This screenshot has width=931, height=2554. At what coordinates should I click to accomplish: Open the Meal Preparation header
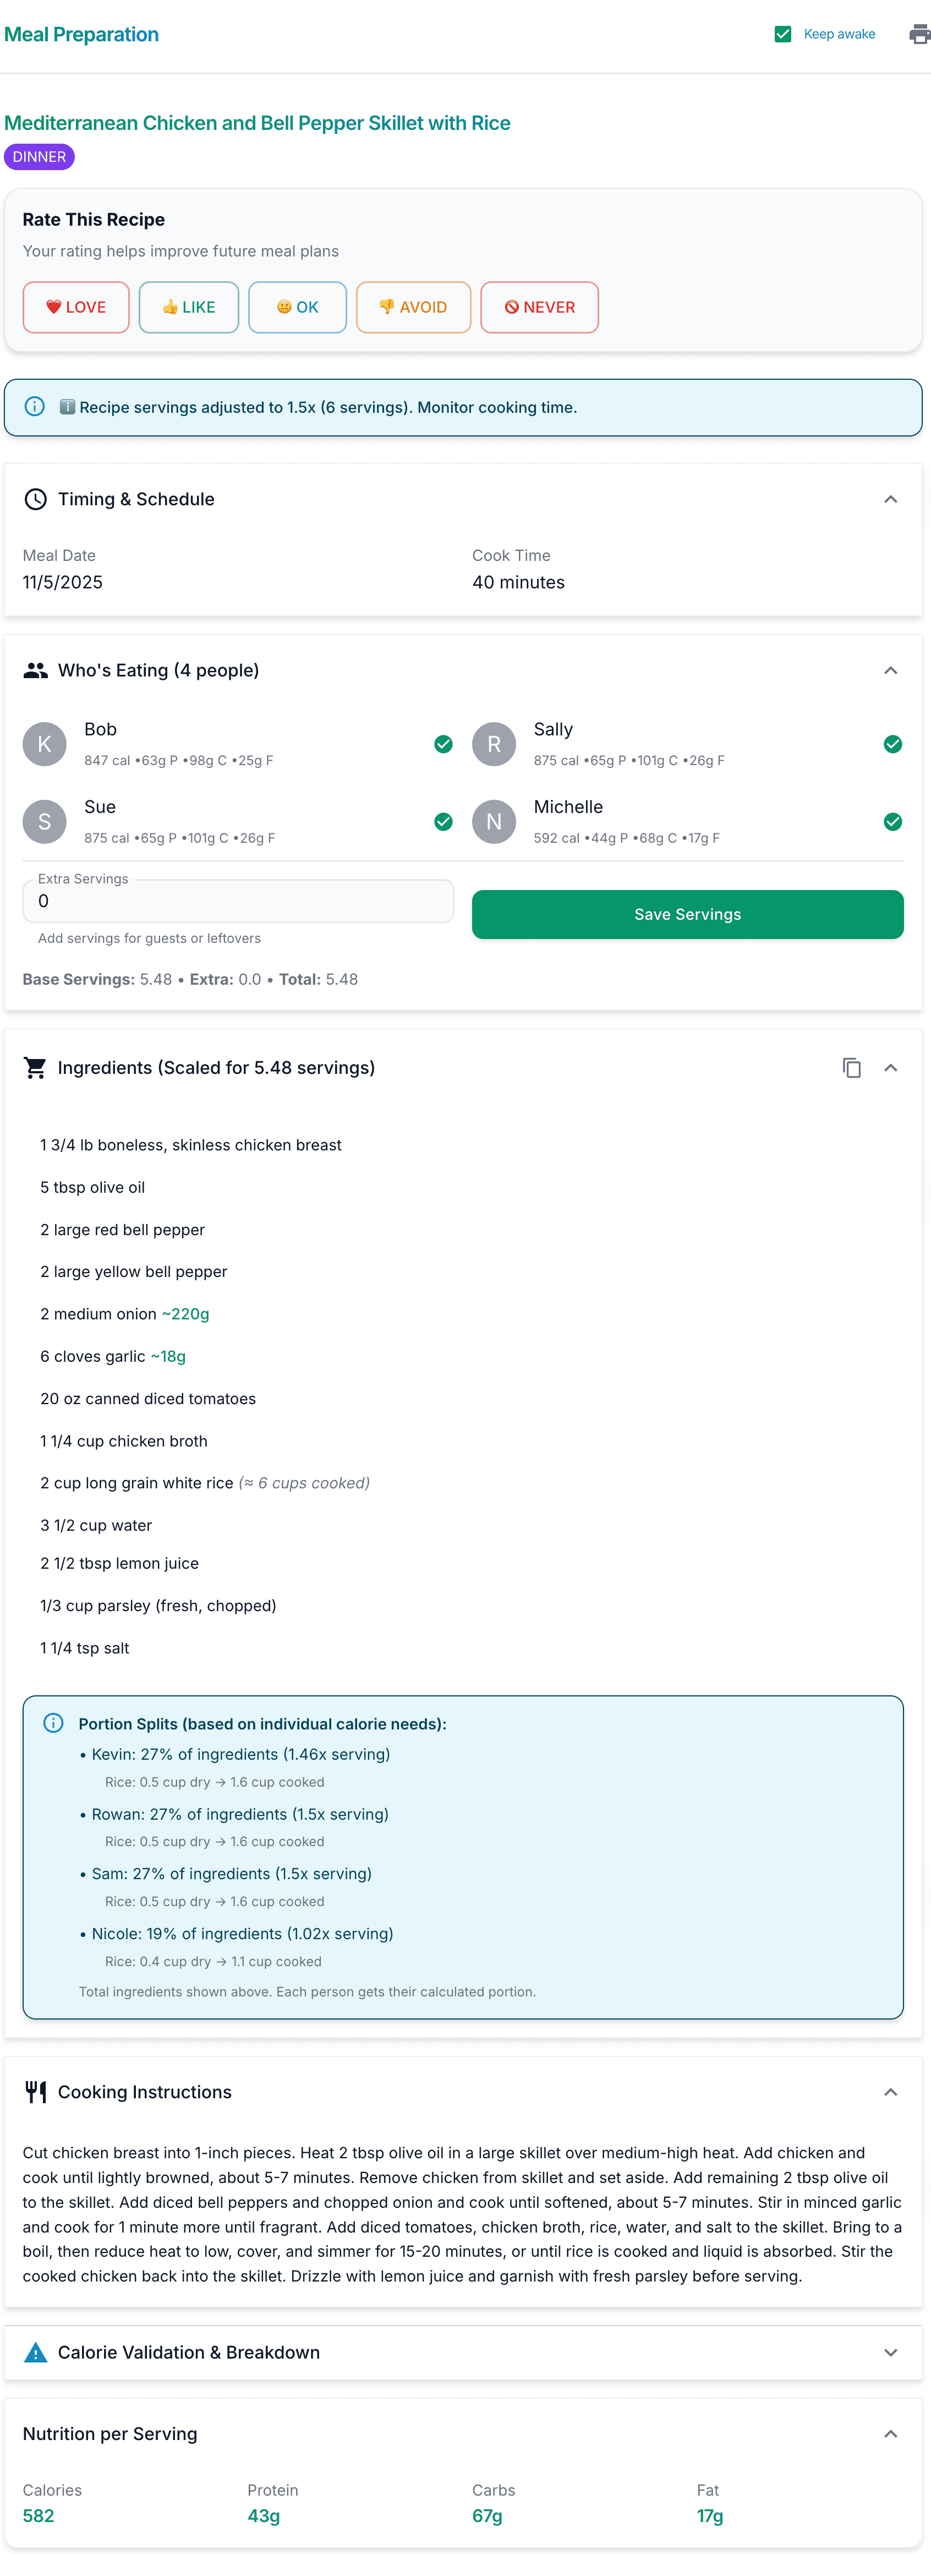point(81,32)
